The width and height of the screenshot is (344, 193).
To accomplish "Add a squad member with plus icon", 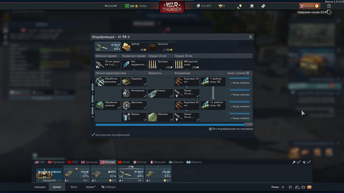I will pyautogui.click(x=283, y=187).
